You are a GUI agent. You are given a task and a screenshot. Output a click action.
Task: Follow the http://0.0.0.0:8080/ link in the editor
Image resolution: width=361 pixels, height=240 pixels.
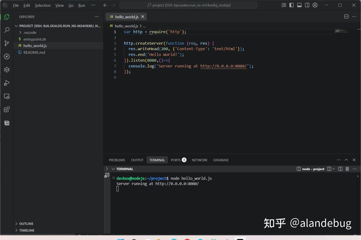(x=223, y=66)
